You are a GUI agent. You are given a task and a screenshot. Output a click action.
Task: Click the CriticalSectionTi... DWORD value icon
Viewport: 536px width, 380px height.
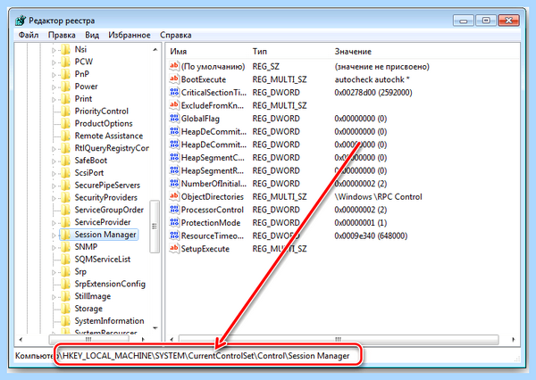[174, 92]
